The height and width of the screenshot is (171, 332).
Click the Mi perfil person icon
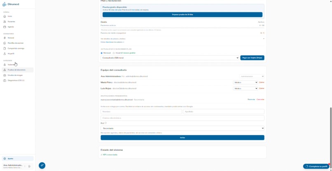coord(5,54)
